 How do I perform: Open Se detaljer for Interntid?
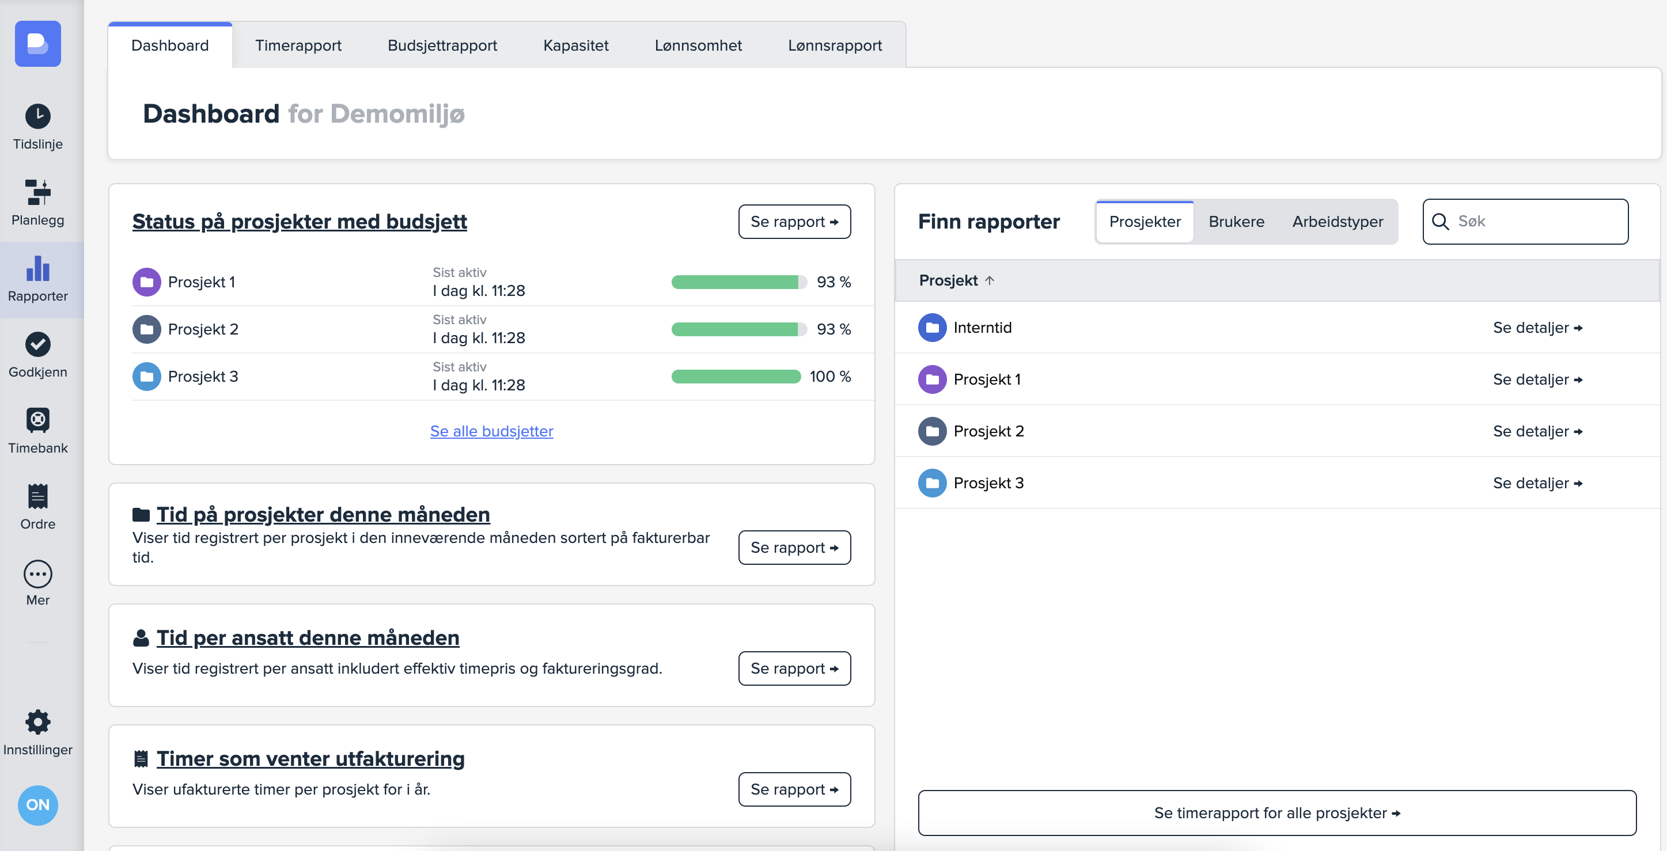1537,328
